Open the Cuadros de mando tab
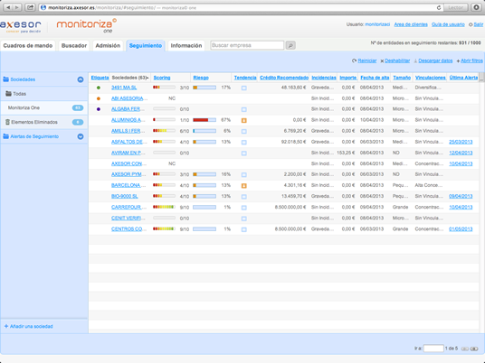 [28, 46]
